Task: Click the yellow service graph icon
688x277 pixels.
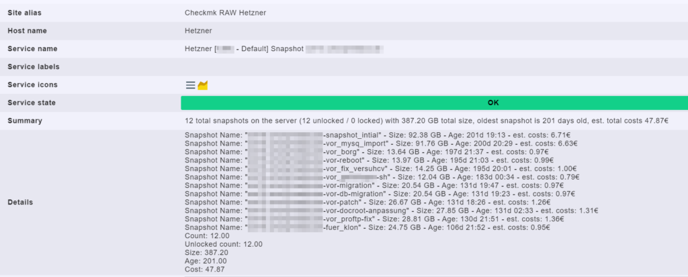Action: point(203,85)
